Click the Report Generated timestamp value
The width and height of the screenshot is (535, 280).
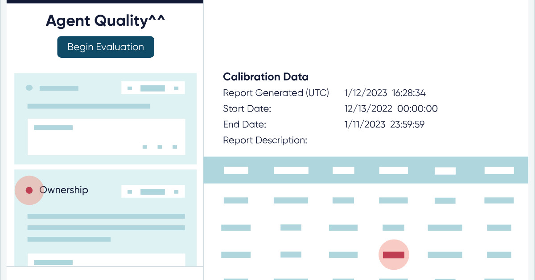click(x=384, y=93)
